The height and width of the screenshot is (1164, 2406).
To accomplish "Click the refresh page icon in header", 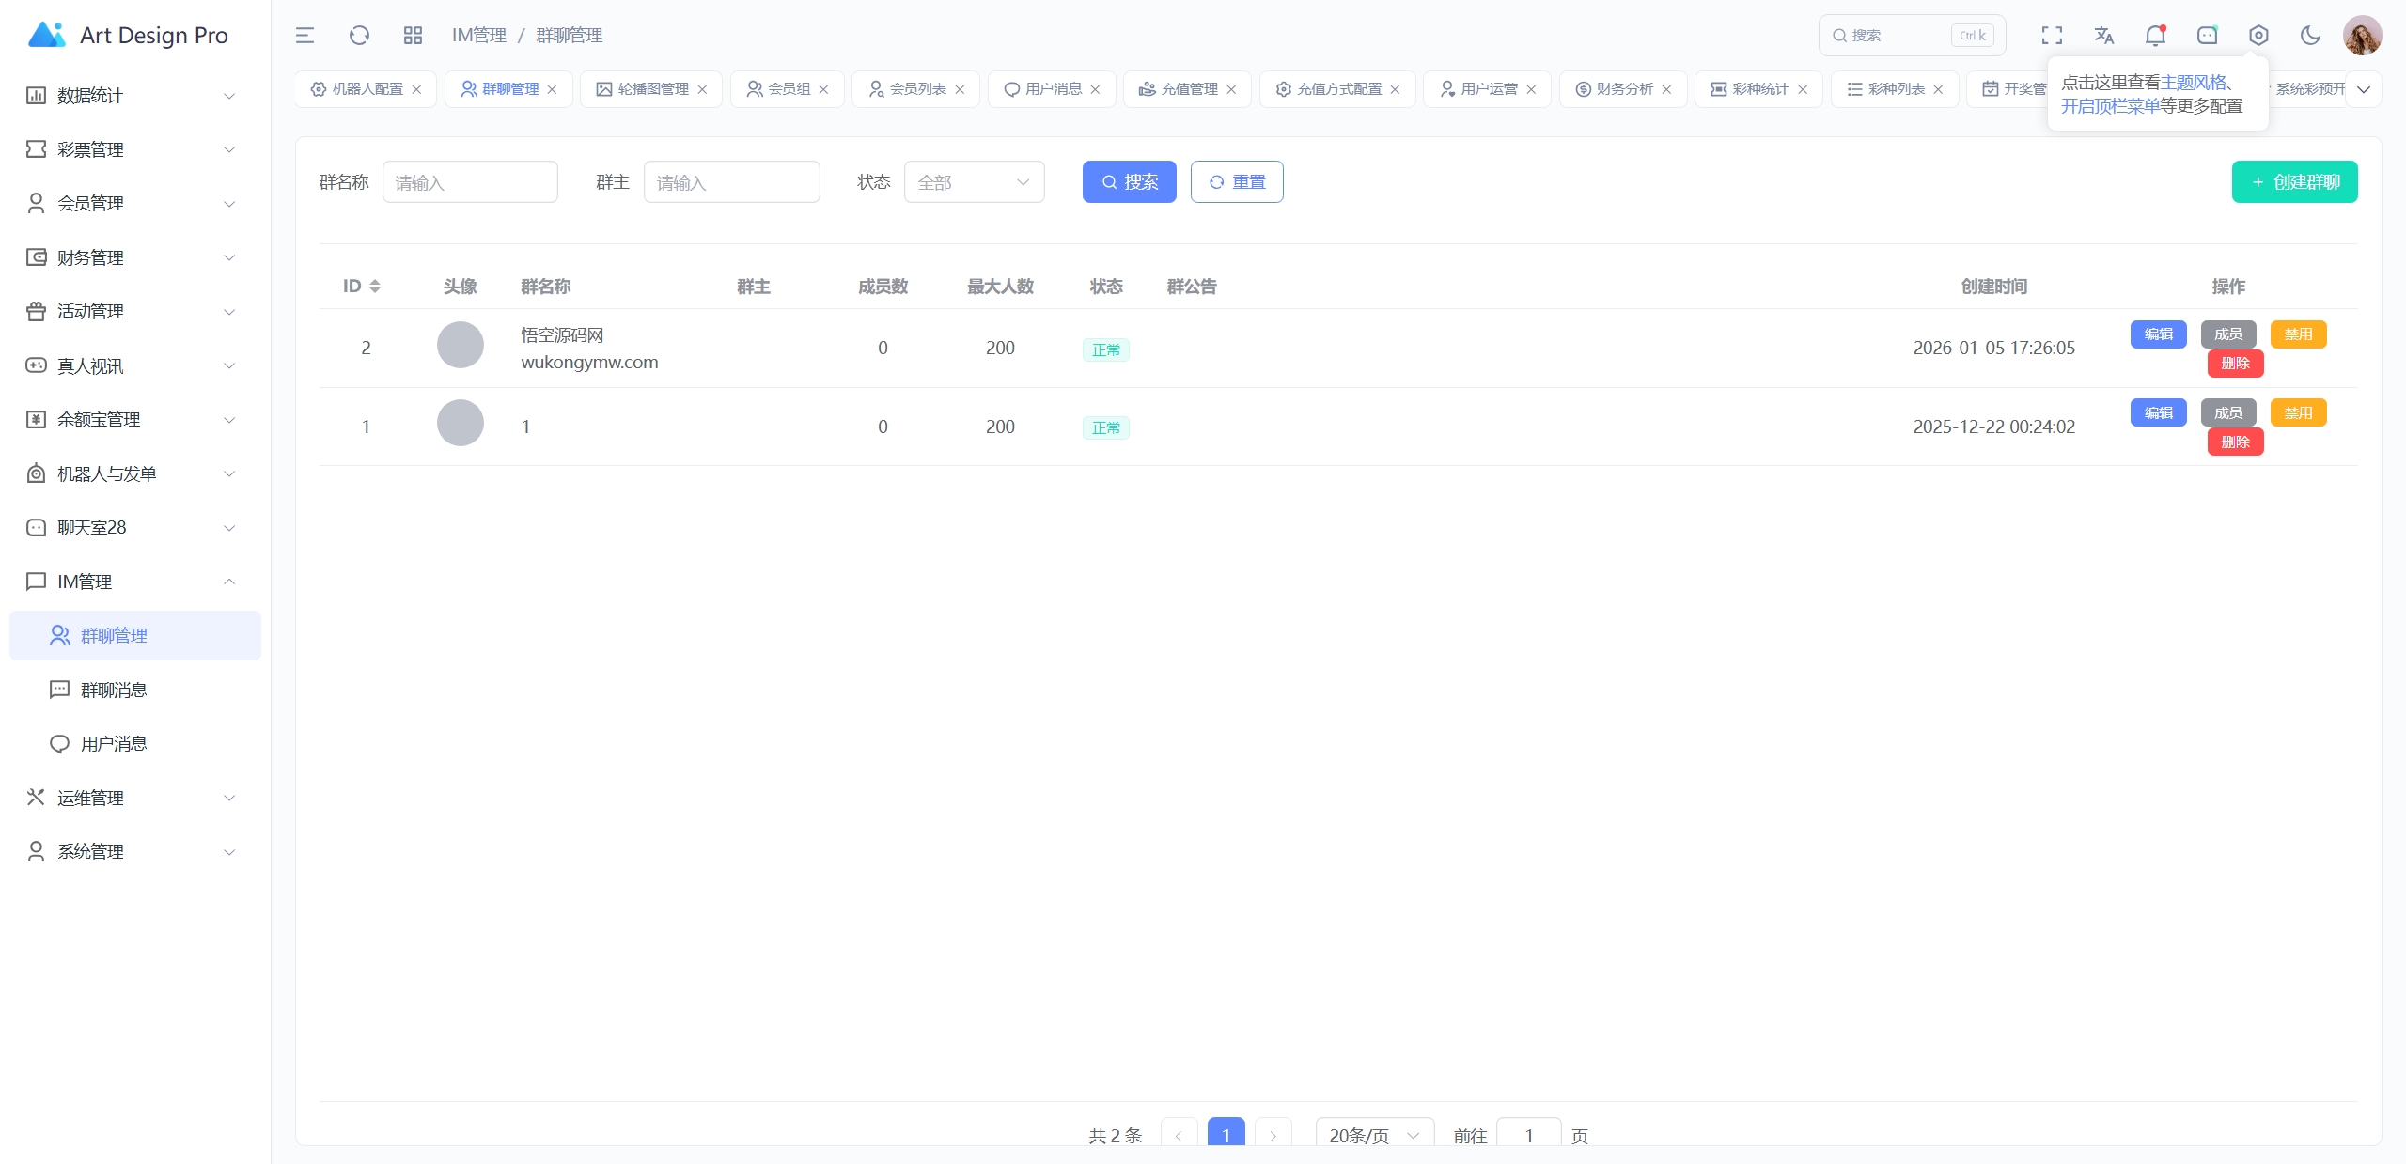I will (359, 36).
